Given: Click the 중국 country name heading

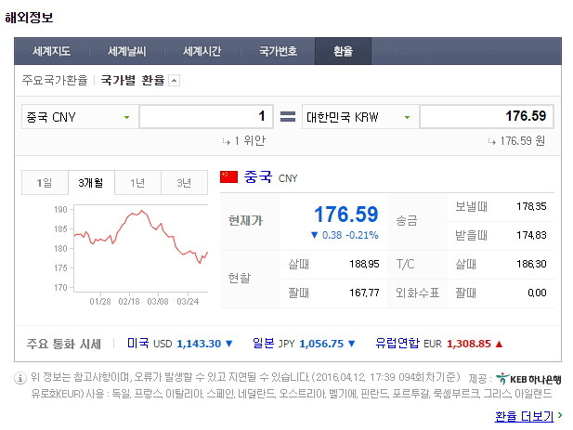Looking at the screenshot, I should coord(258,177).
